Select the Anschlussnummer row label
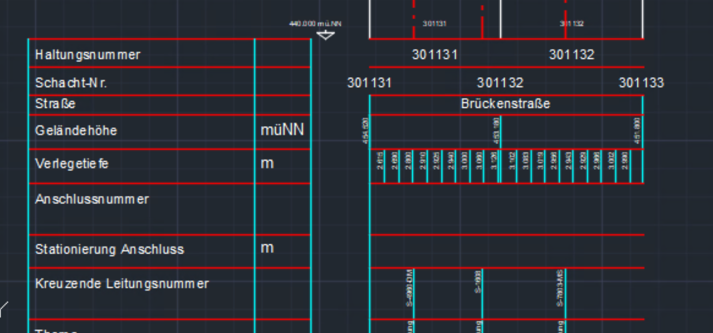The width and height of the screenshot is (713, 333). pyautogui.click(x=92, y=199)
